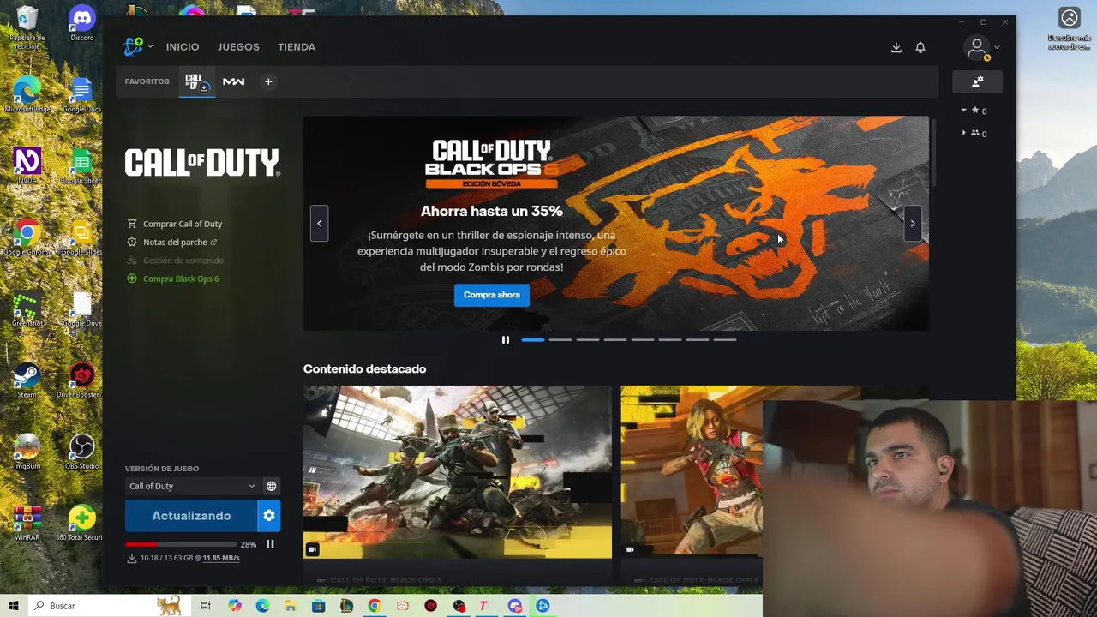The width and height of the screenshot is (1097, 617).
Task: Open game settings gear next to Actualizando
Action: click(x=269, y=516)
